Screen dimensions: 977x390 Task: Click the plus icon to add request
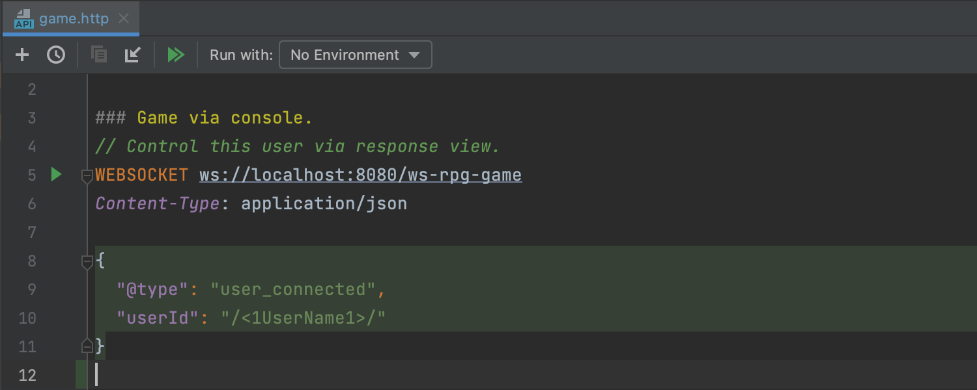click(x=22, y=55)
